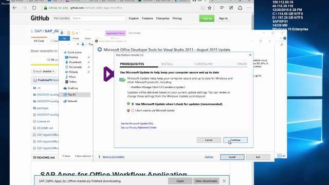Click the Edge browser back arrow
329x185 pixels.
[x=15, y=8]
